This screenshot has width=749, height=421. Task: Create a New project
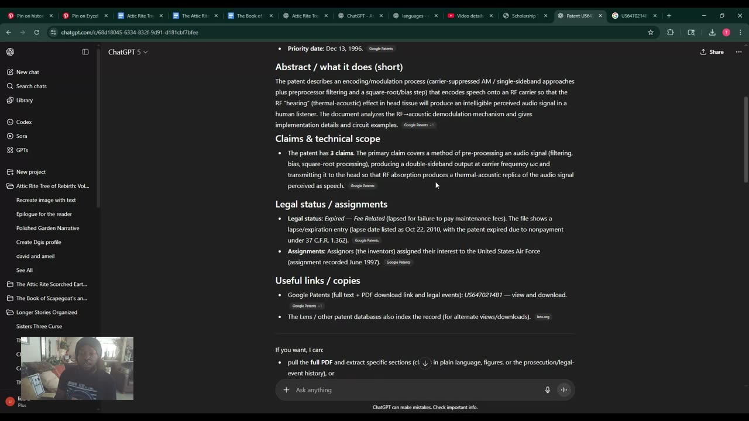tap(31, 172)
